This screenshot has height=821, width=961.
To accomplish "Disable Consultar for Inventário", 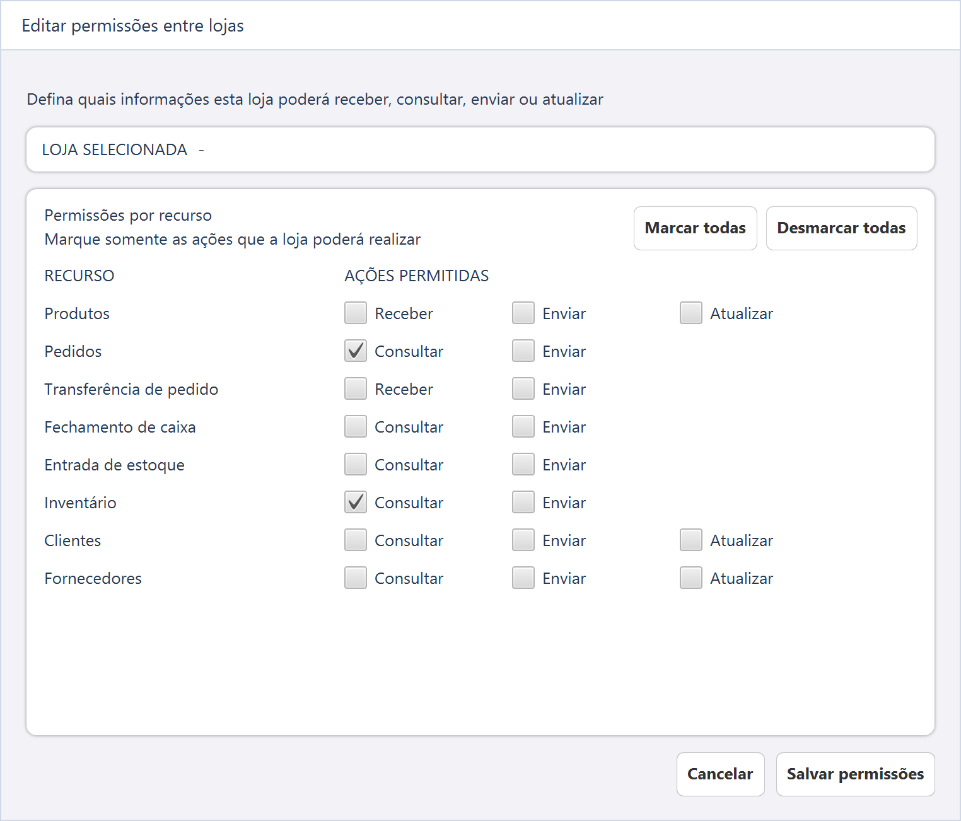I will 356,502.
